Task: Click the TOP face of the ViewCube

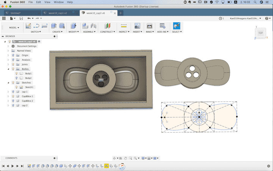Action: tap(260, 33)
